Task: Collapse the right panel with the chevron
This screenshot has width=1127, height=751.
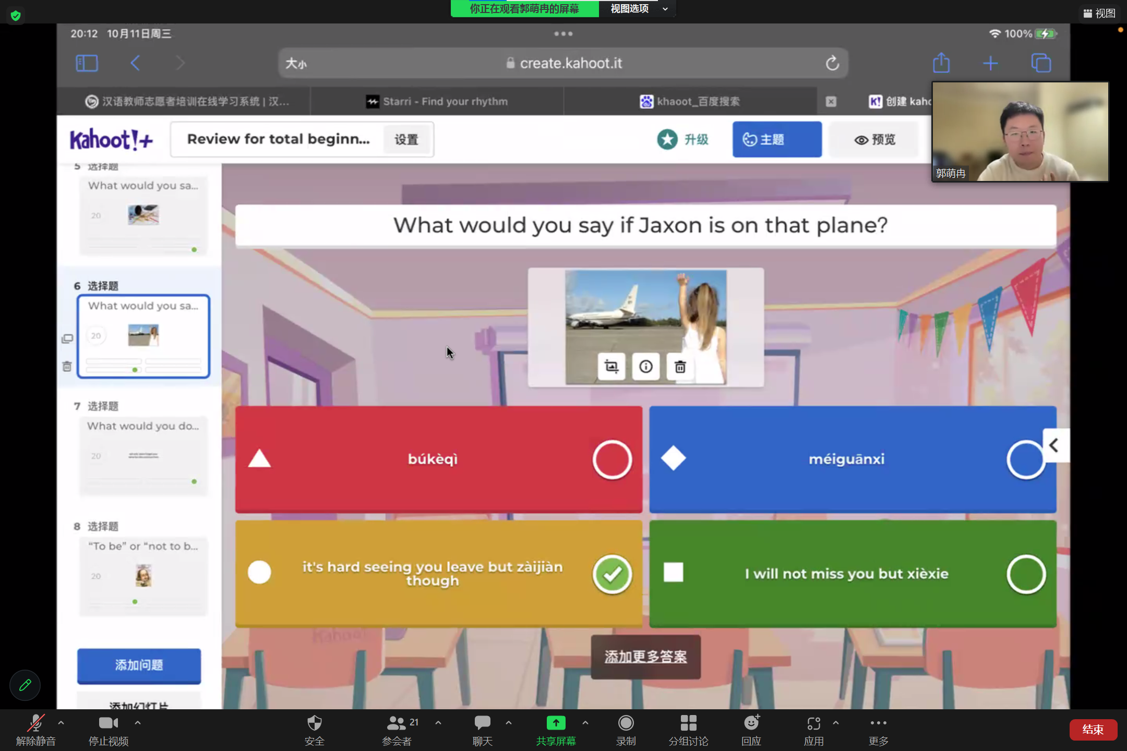Action: [1054, 445]
